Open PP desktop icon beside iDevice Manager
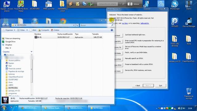197x111 pixels. [x=175, y=23]
